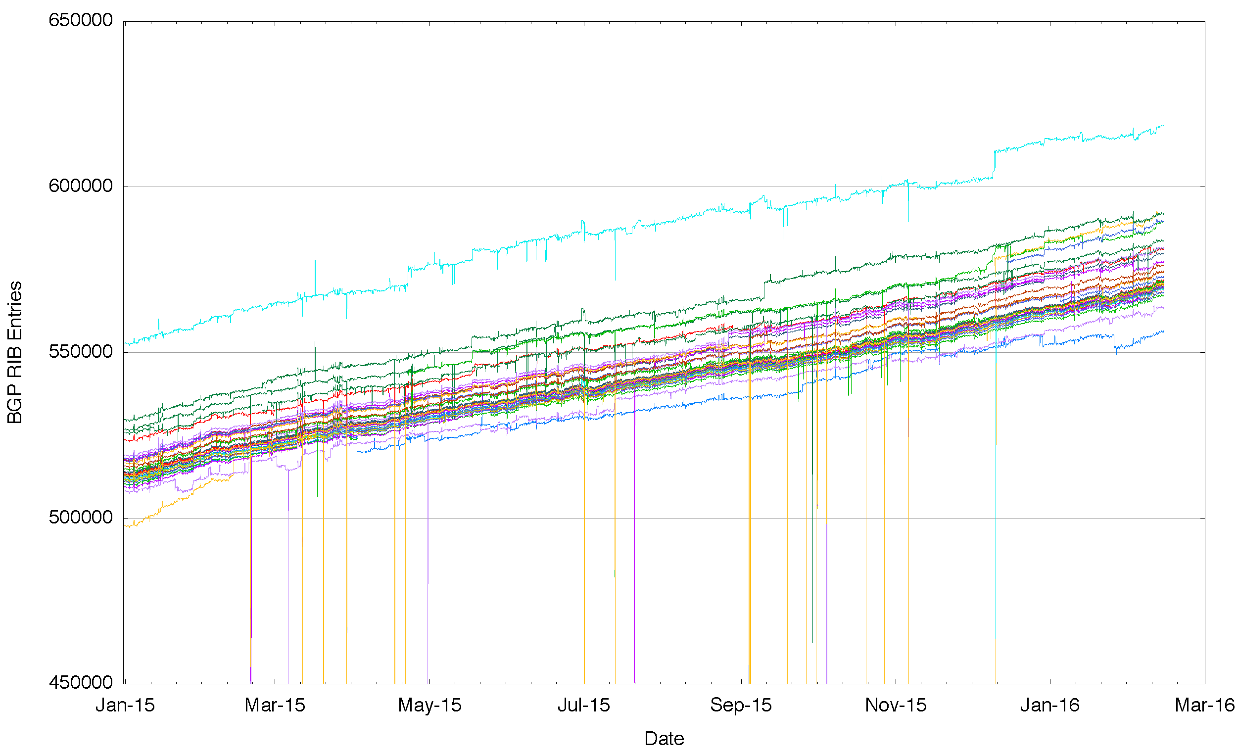The height and width of the screenshot is (756, 1237).
Task: Click the 500000 y-axis label
Action: tap(80, 517)
